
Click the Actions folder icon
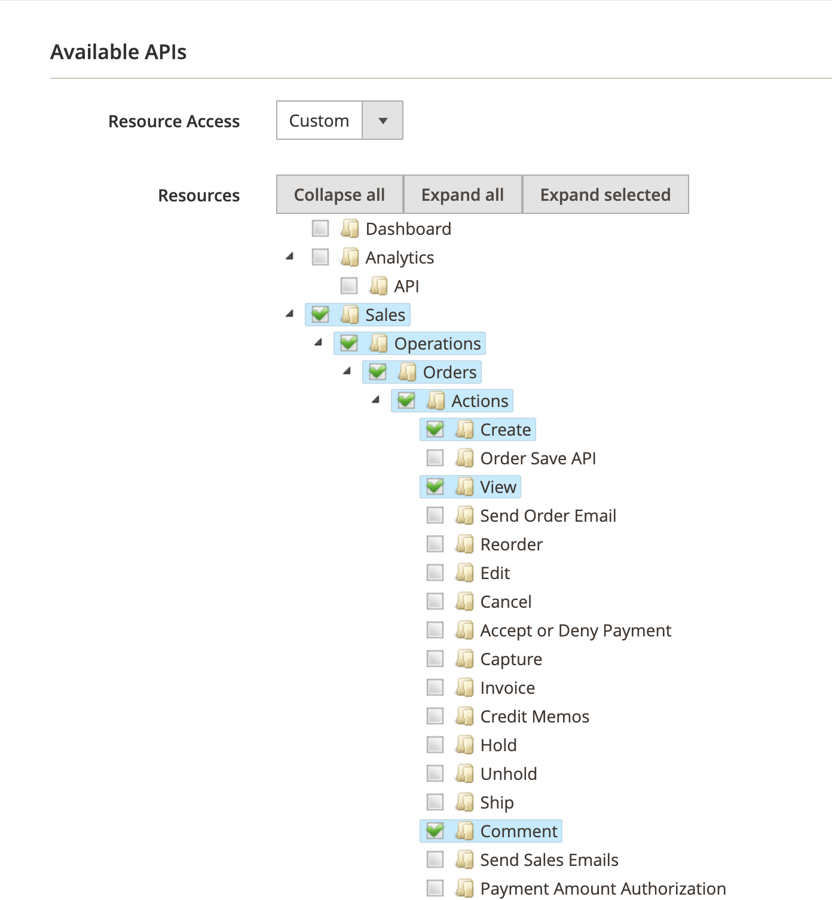pyautogui.click(x=436, y=400)
